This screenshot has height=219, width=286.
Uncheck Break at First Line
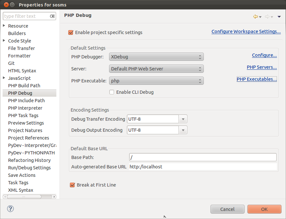[x=73, y=185]
